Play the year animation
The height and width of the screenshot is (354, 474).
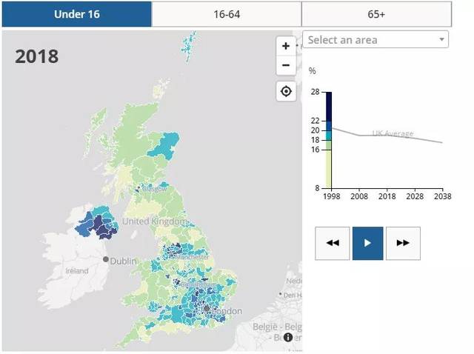(x=367, y=243)
